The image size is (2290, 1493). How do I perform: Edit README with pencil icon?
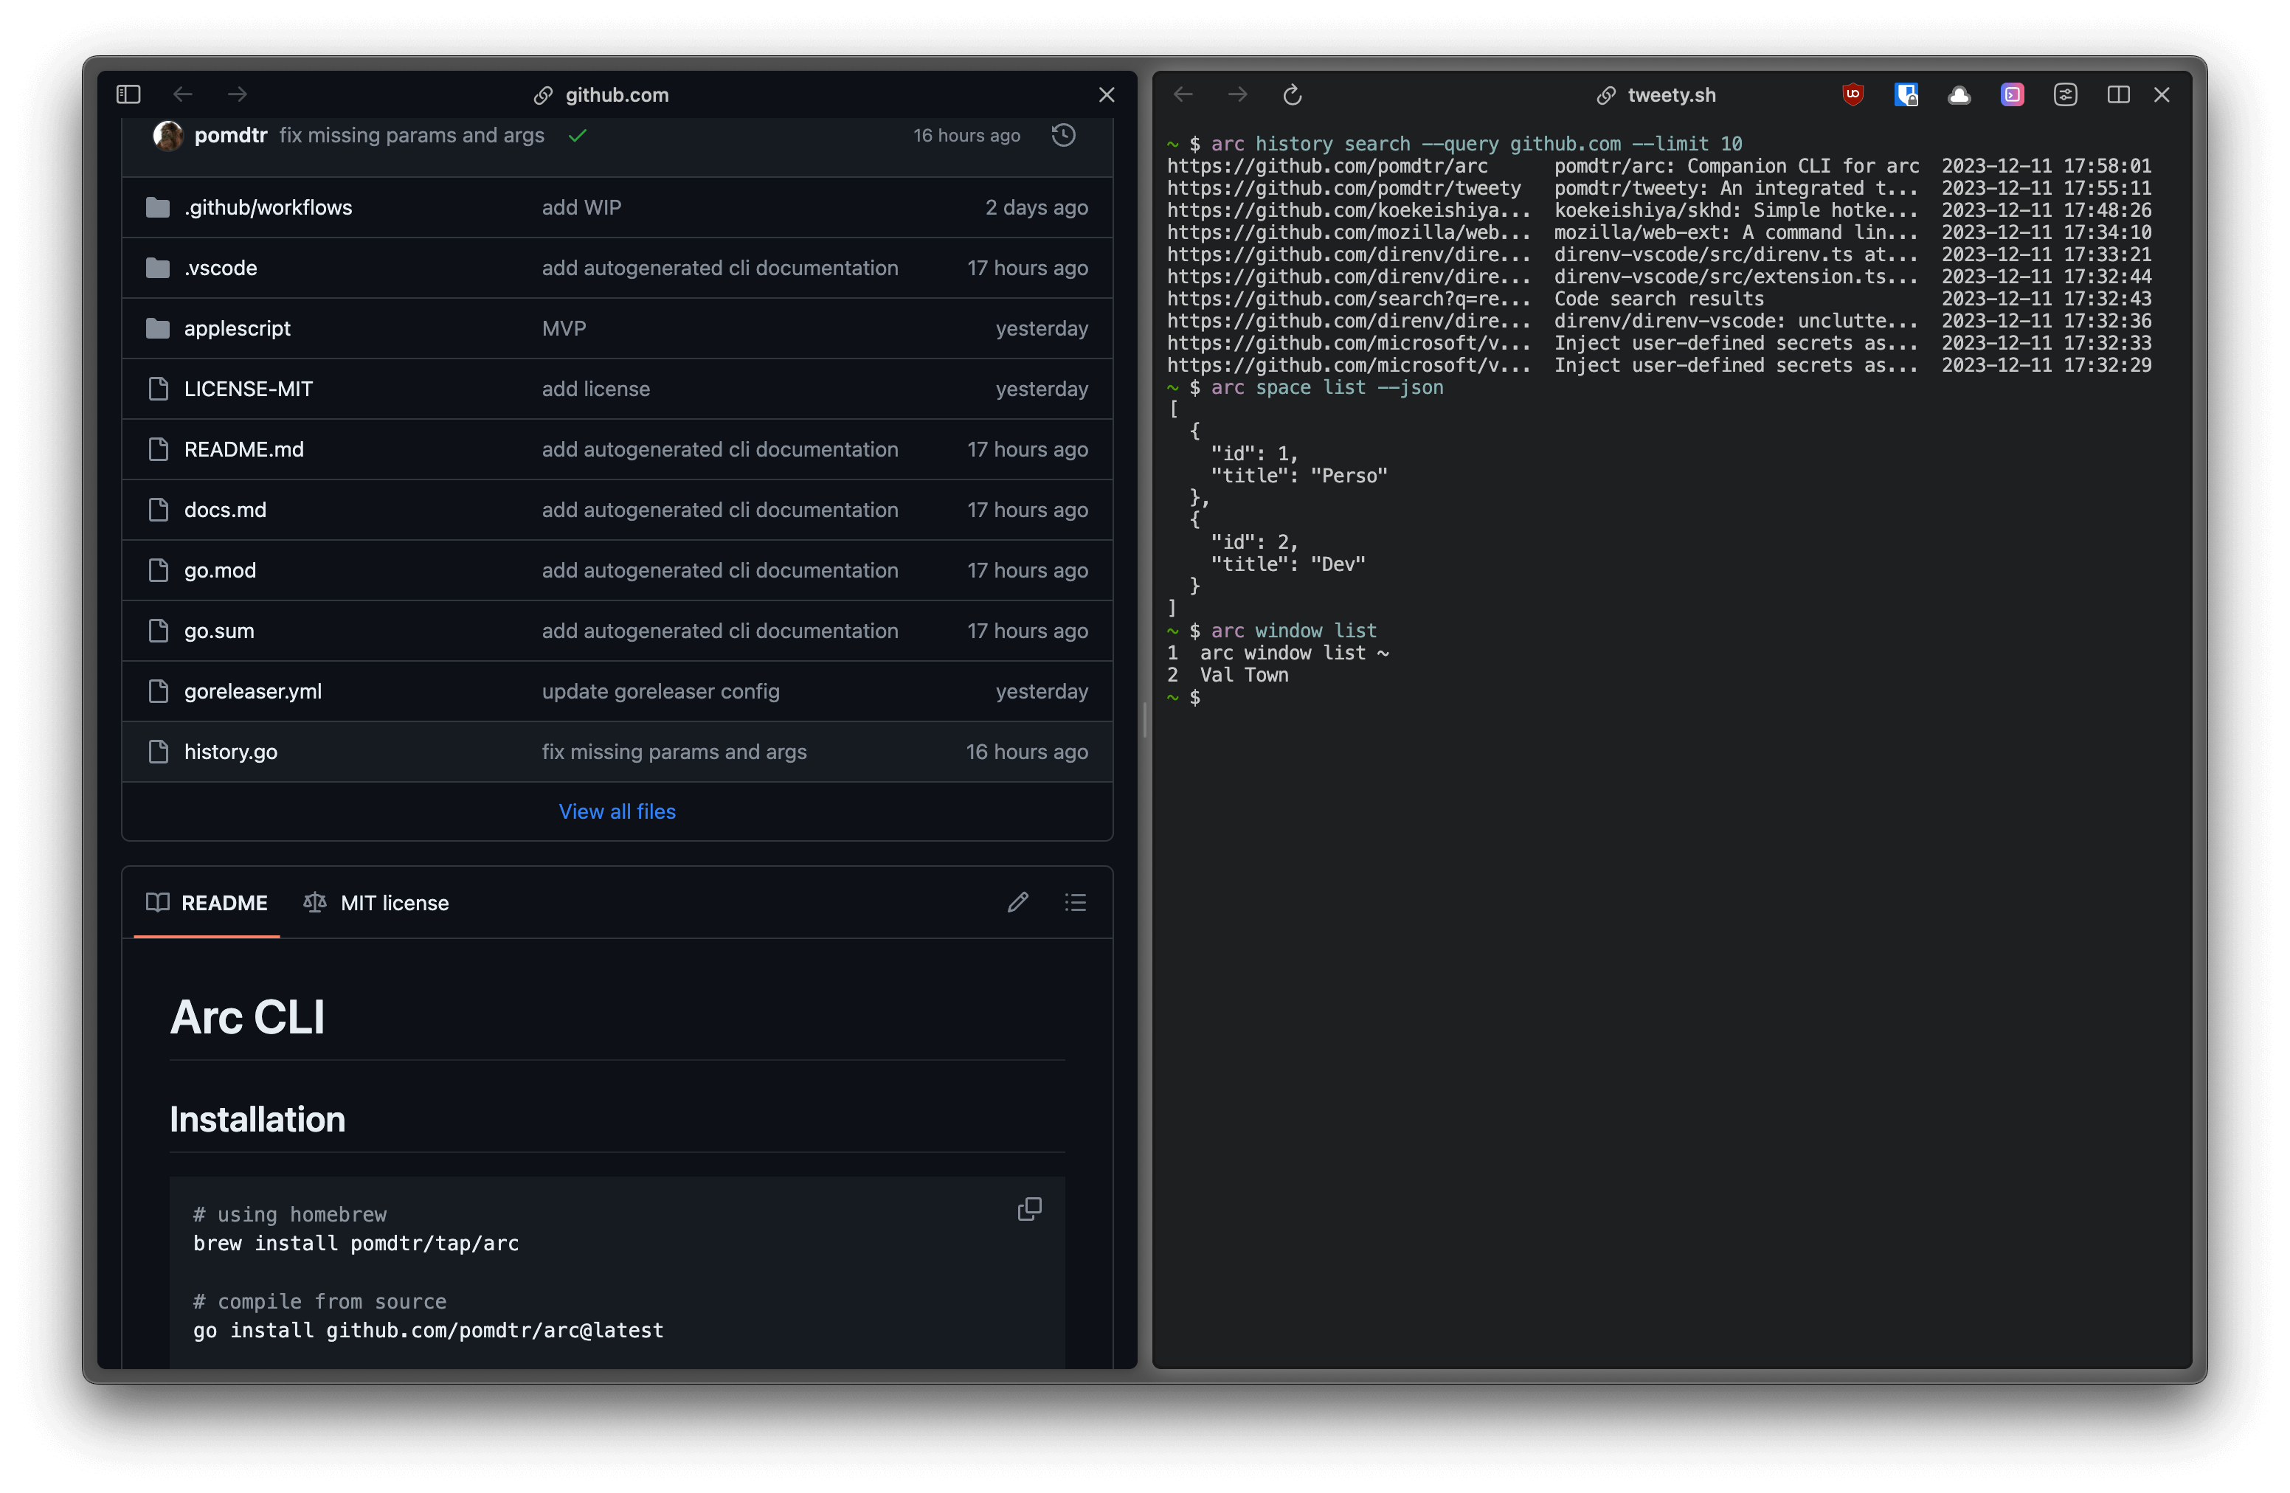click(x=1018, y=902)
